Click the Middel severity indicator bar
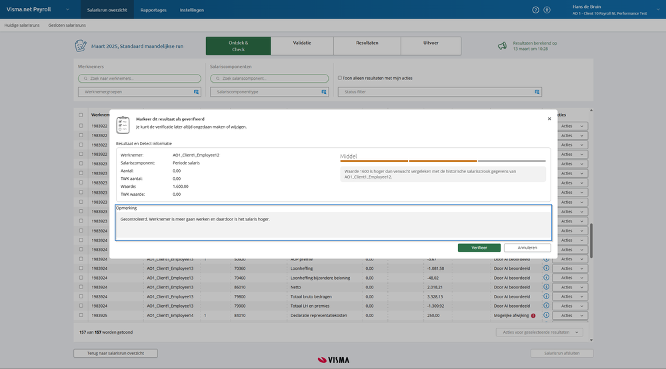 pos(443,161)
